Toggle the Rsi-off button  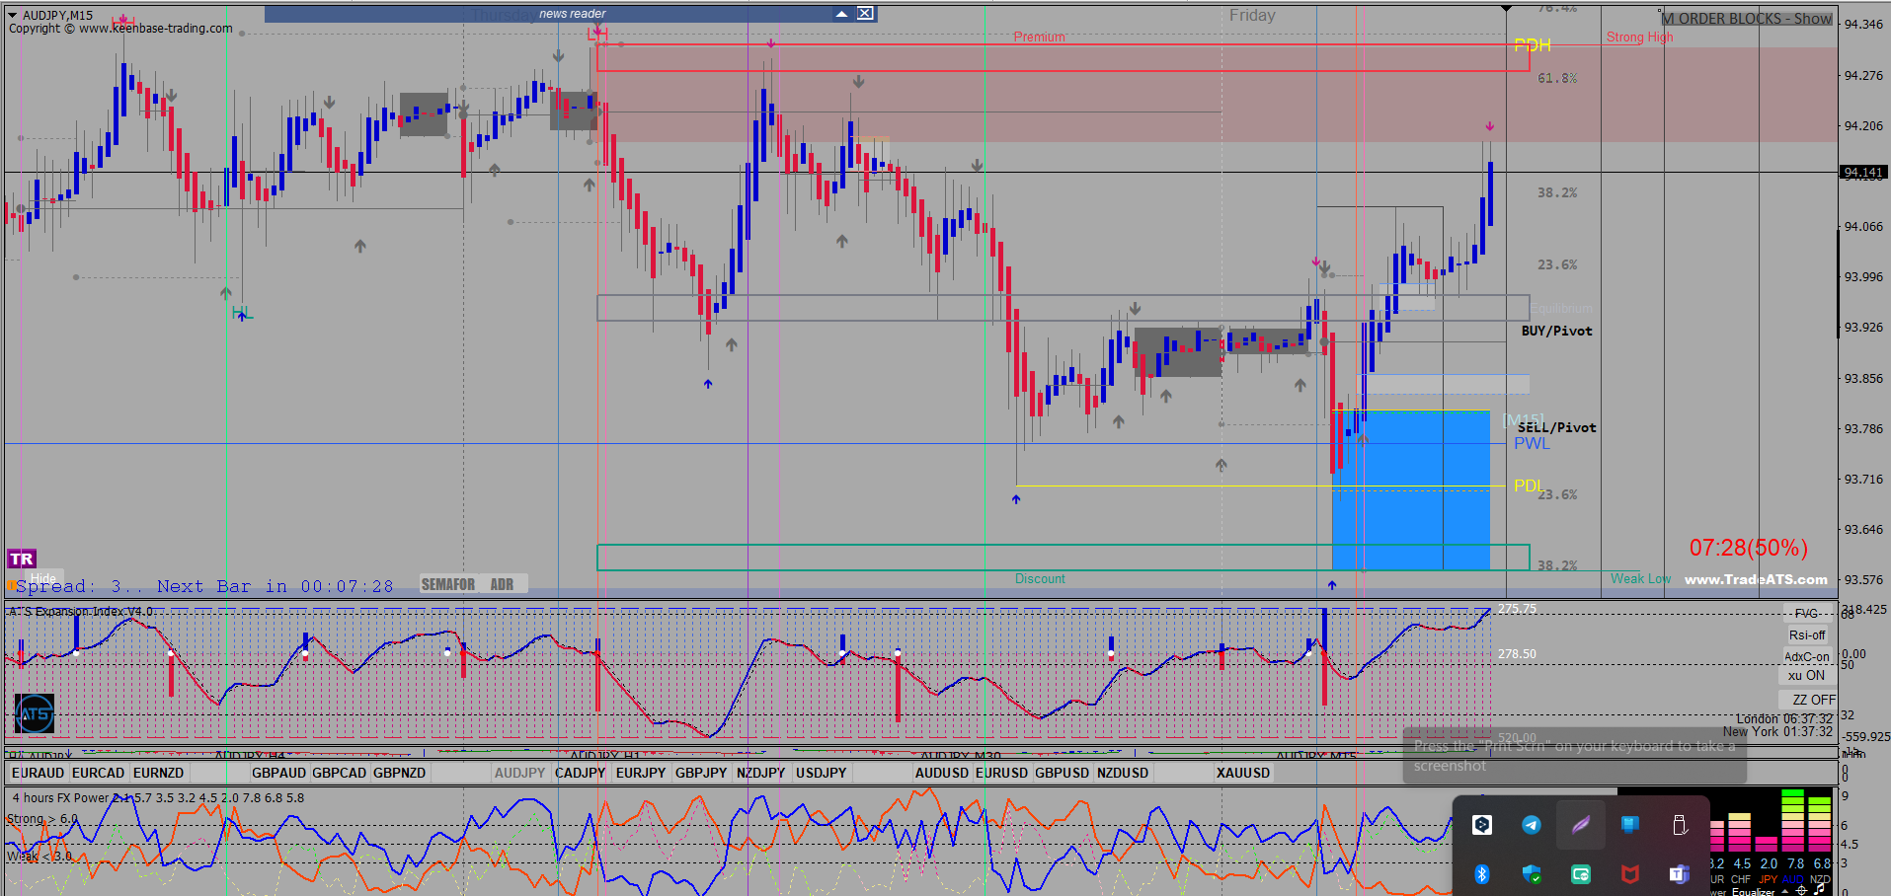[1807, 635]
